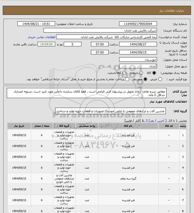Click the remaining time field 19:09:05
The image size is (194, 213).
[46, 44]
